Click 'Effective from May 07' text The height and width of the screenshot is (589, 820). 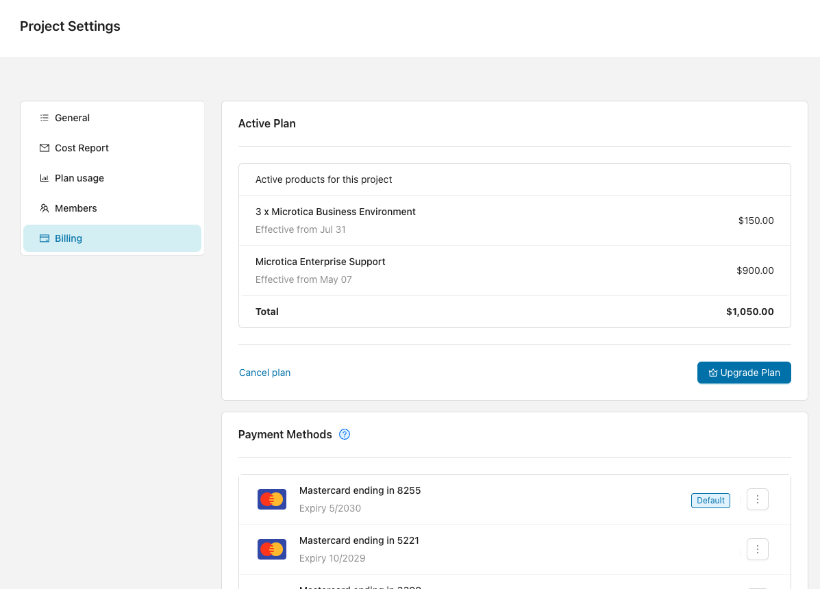pos(303,279)
